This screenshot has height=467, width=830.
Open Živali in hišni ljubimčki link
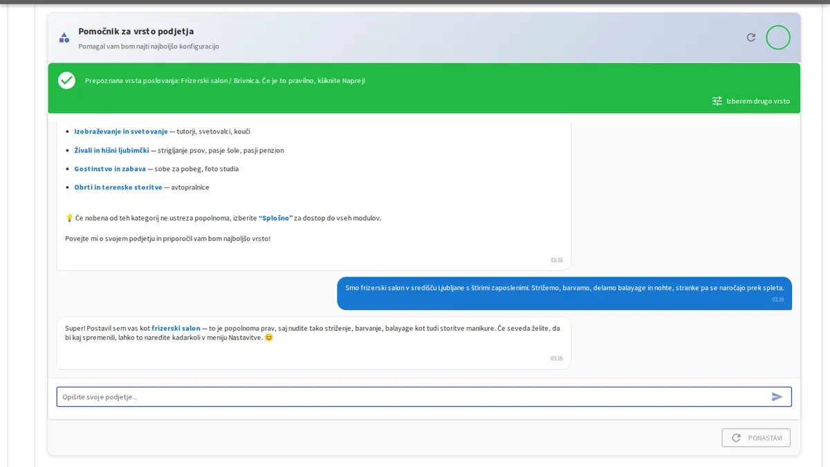[x=111, y=150]
